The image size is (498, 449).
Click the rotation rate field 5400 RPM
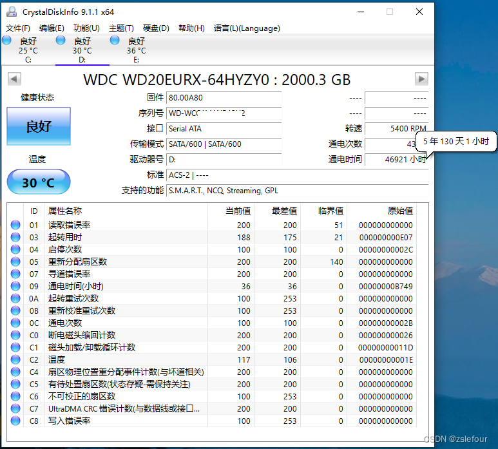pyautogui.click(x=396, y=129)
